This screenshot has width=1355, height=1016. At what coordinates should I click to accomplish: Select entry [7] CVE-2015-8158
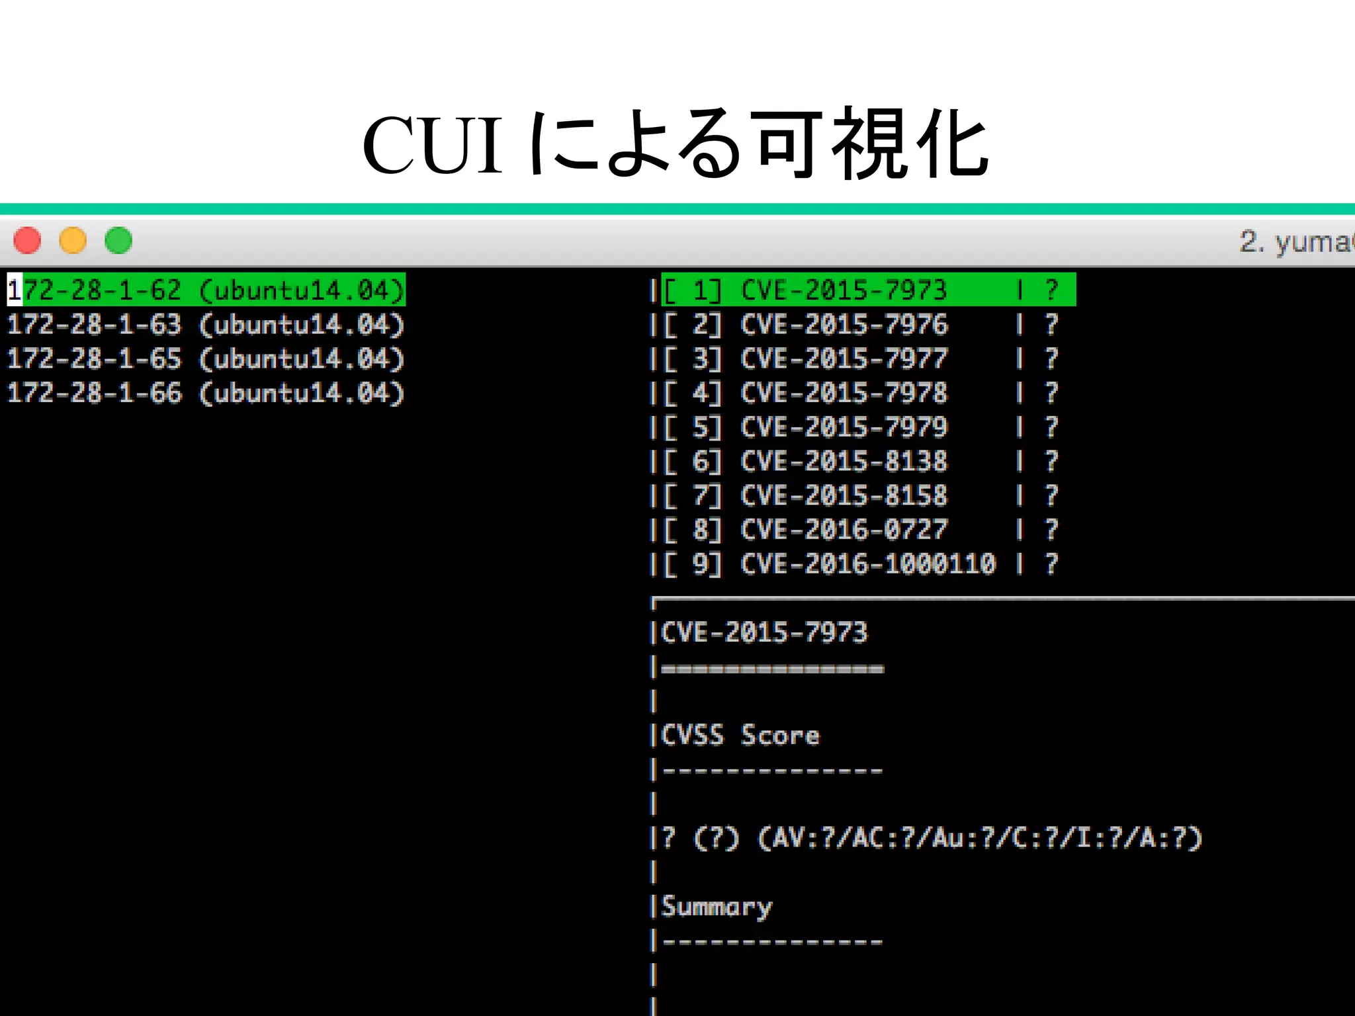coord(860,495)
